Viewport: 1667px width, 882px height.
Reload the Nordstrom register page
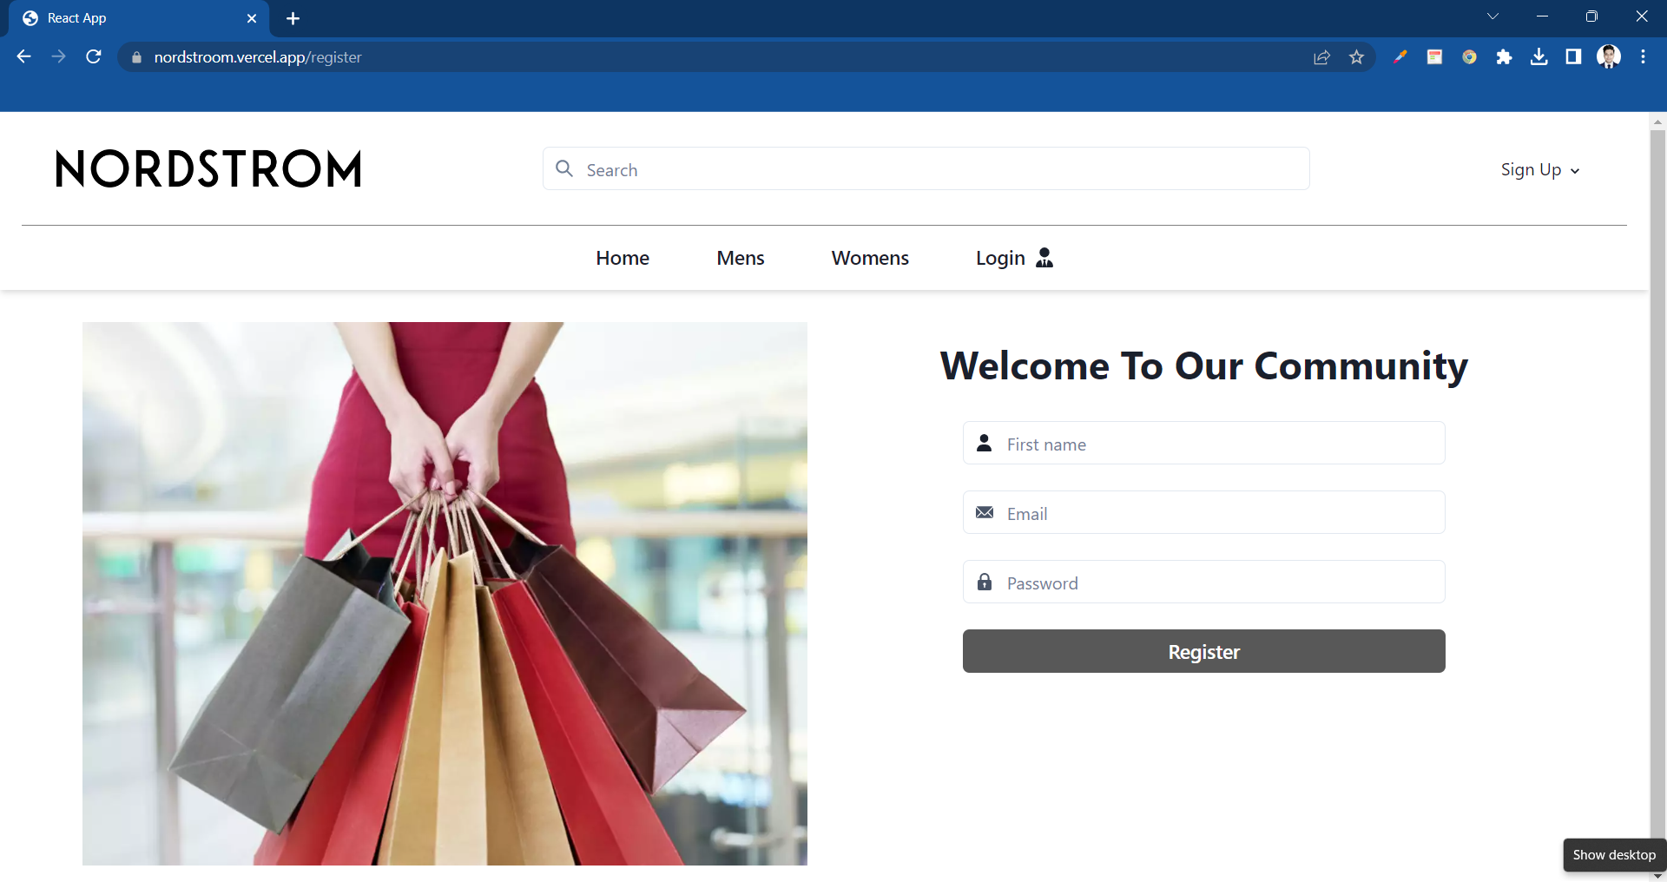click(x=94, y=56)
